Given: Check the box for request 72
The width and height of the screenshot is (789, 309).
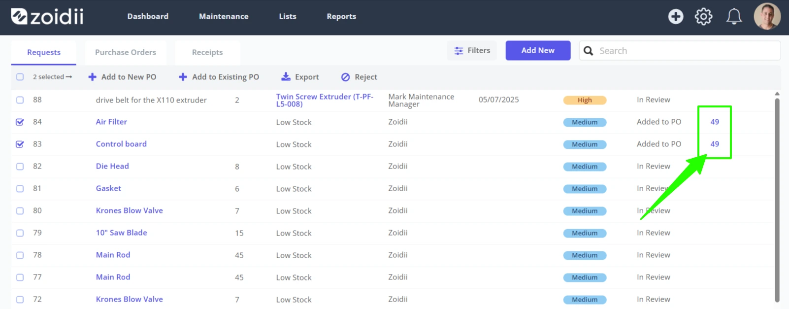Looking at the screenshot, I should [20, 300].
